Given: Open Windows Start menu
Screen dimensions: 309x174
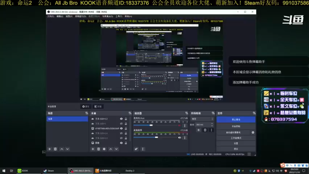Looking at the screenshot, I should [4, 171].
